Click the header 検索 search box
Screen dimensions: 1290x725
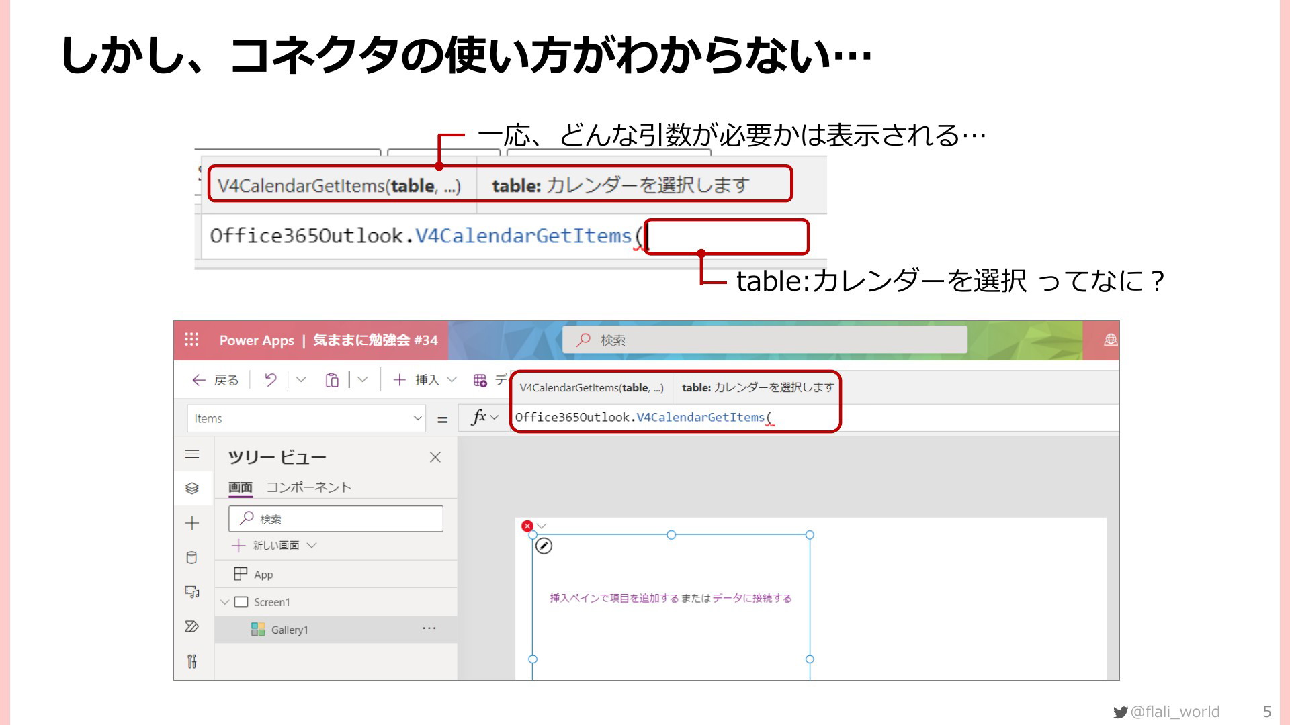[765, 340]
